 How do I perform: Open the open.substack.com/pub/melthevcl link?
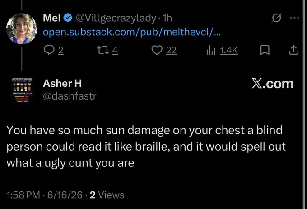[x=132, y=32]
